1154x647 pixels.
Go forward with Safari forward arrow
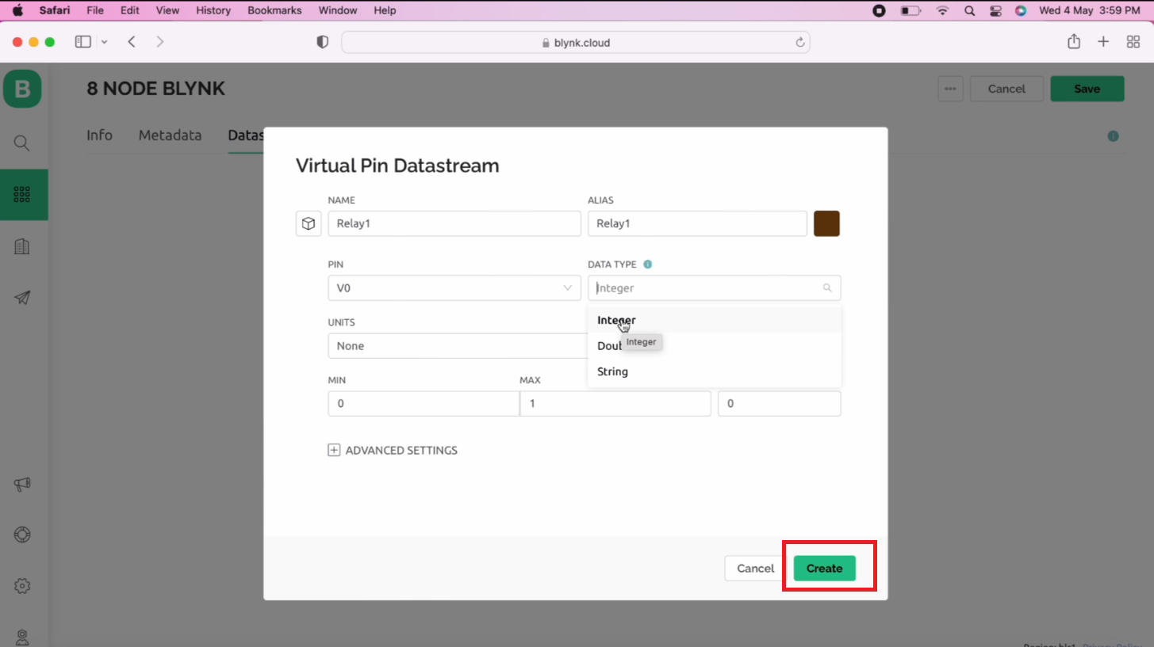(160, 42)
